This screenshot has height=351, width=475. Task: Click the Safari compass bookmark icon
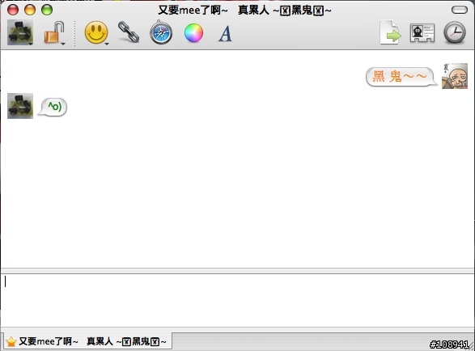161,32
